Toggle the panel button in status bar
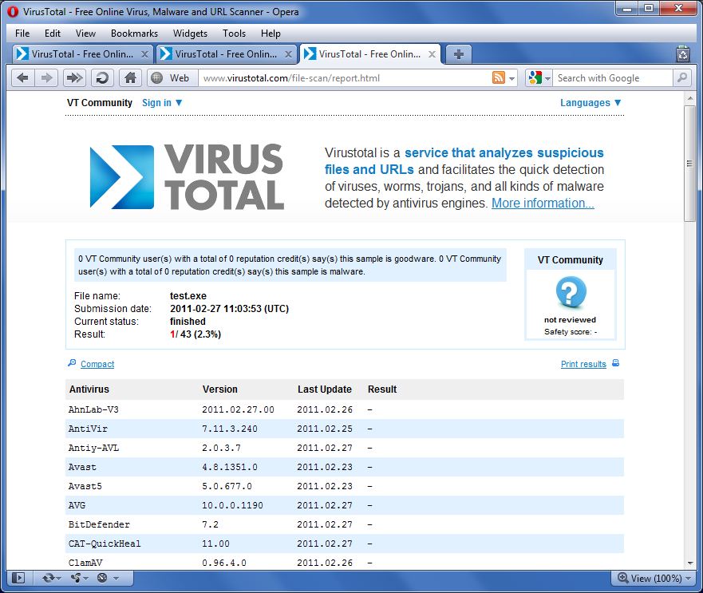This screenshot has width=703, height=593. [18, 578]
